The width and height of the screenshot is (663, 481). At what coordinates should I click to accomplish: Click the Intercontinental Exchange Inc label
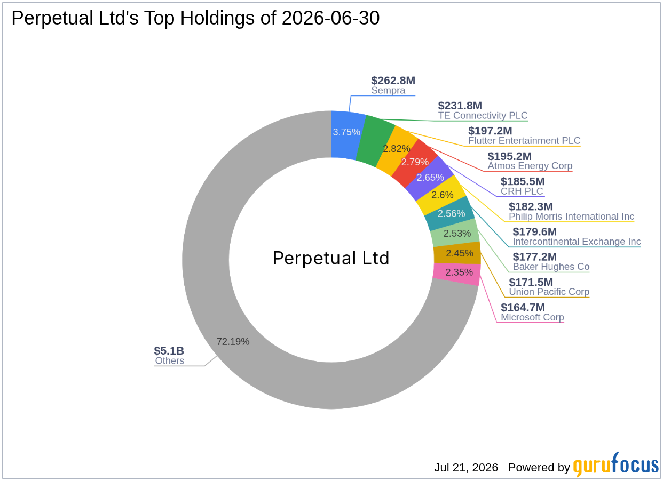577,242
